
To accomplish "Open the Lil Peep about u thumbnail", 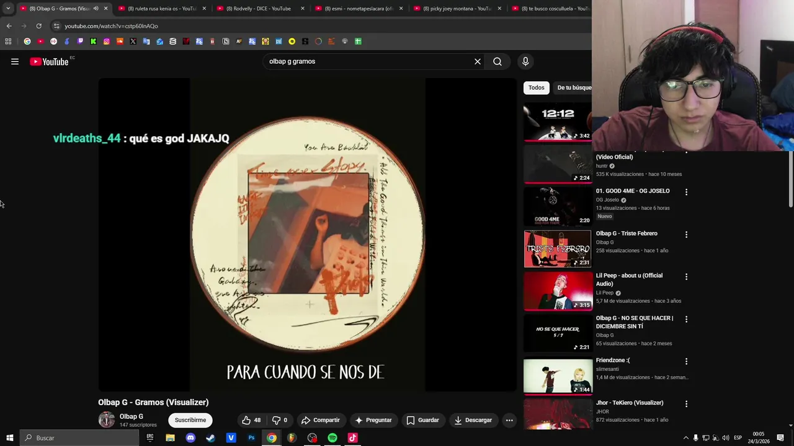I will coord(558,291).
